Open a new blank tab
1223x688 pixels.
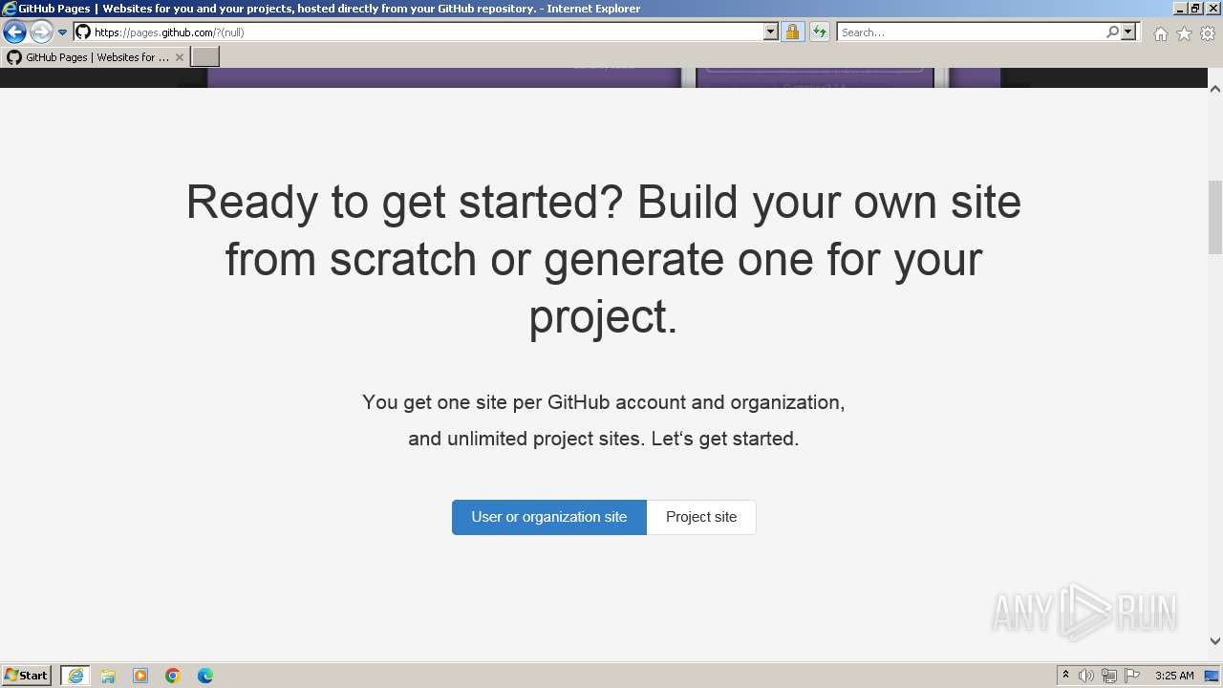[205, 57]
